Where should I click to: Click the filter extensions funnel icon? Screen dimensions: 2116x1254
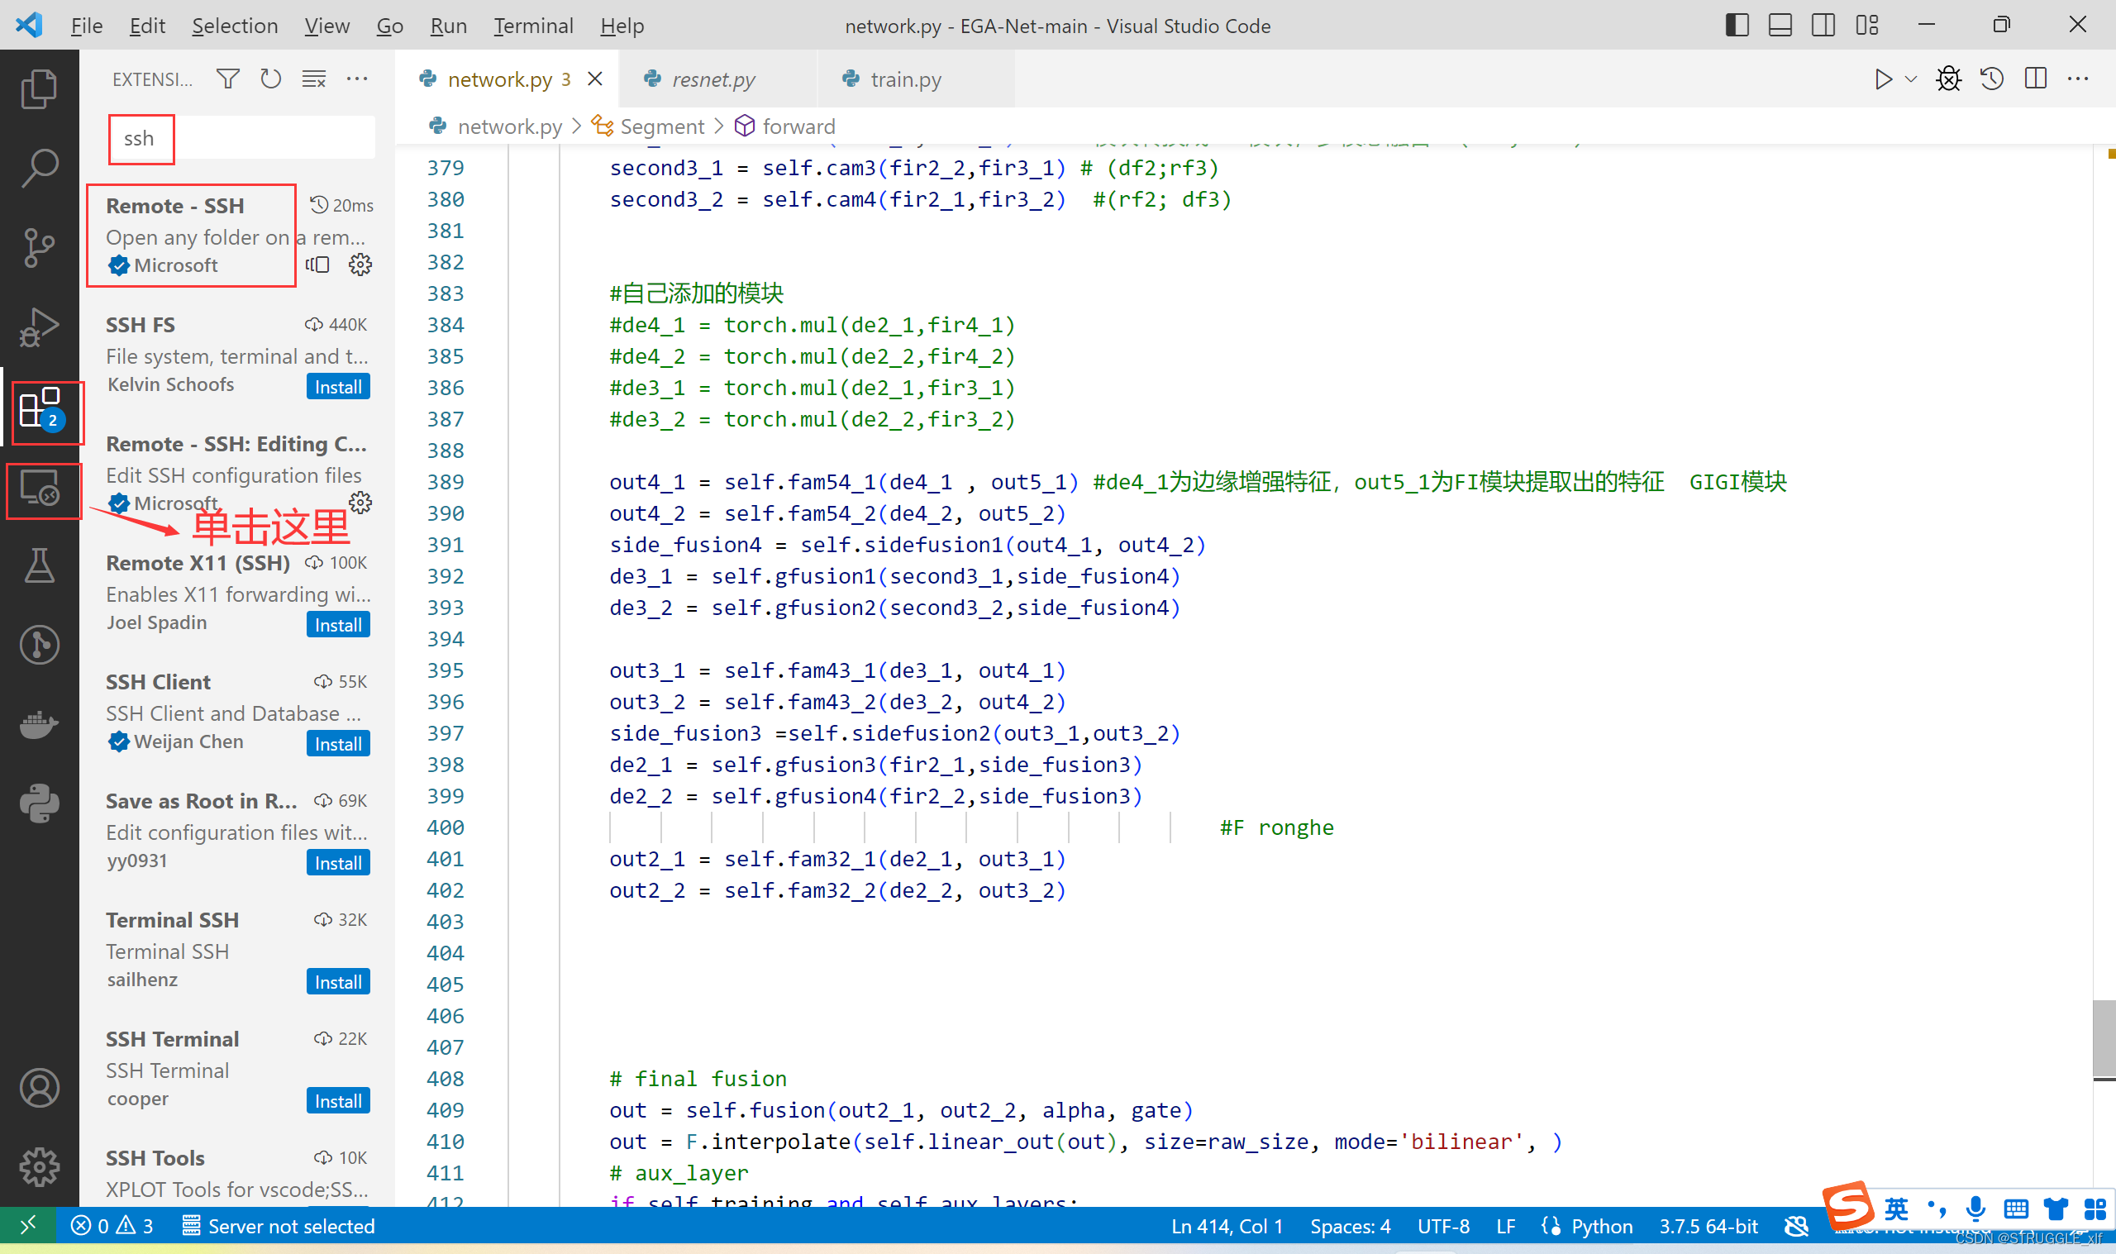coord(227,79)
